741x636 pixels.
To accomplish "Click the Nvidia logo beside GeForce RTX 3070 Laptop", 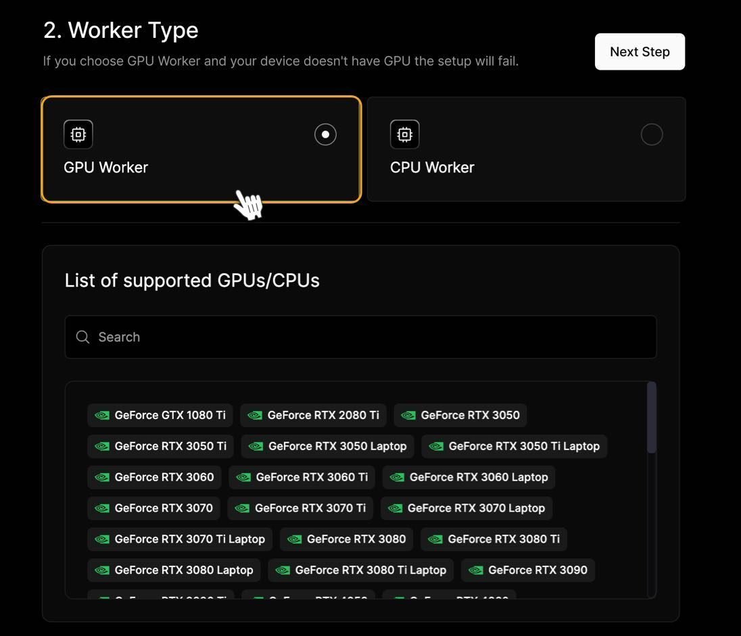I will coord(396,508).
